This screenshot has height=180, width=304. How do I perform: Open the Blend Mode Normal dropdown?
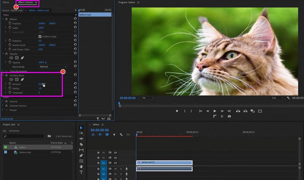tap(53, 67)
